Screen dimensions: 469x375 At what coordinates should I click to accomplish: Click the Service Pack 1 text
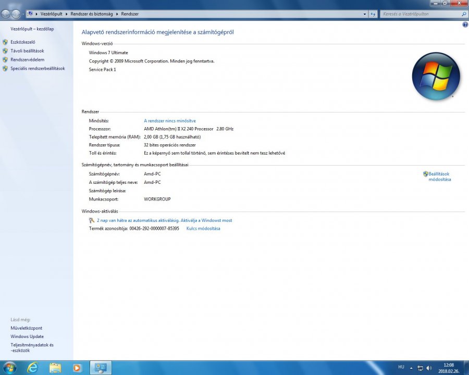point(102,69)
